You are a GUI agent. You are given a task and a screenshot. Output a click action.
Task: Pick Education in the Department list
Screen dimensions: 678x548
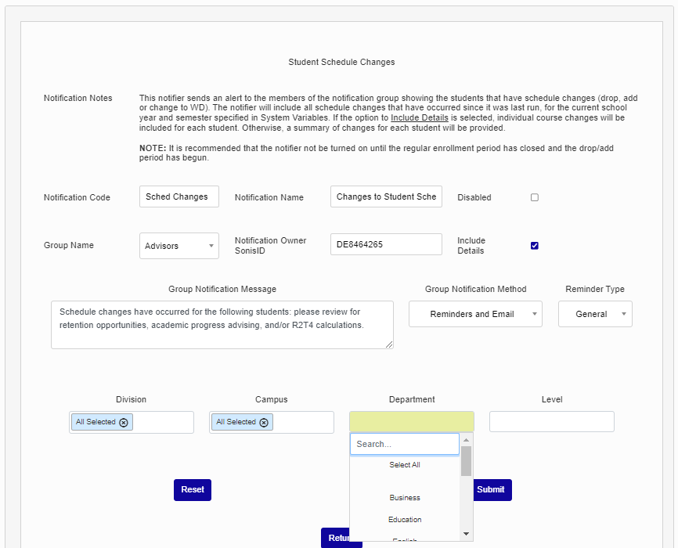click(405, 520)
